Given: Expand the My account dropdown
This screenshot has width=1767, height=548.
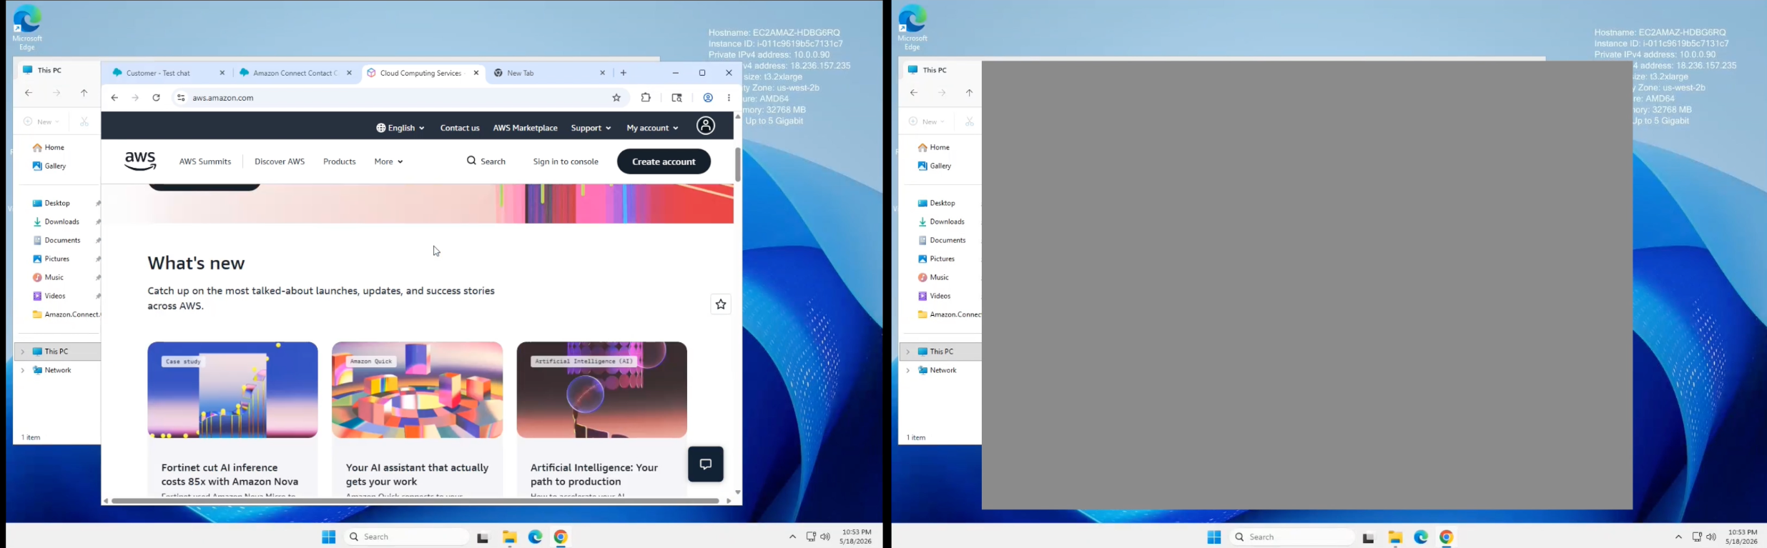Looking at the screenshot, I should [x=652, y=128].
